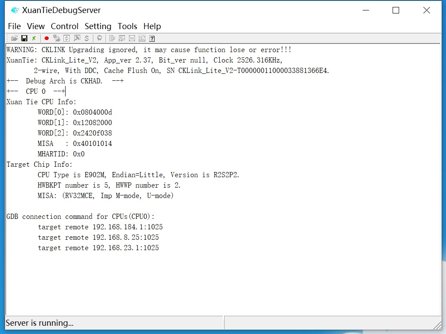Click the grayed icon left of the S icon
Screen dimensions: 446x334
click(77, 38)
